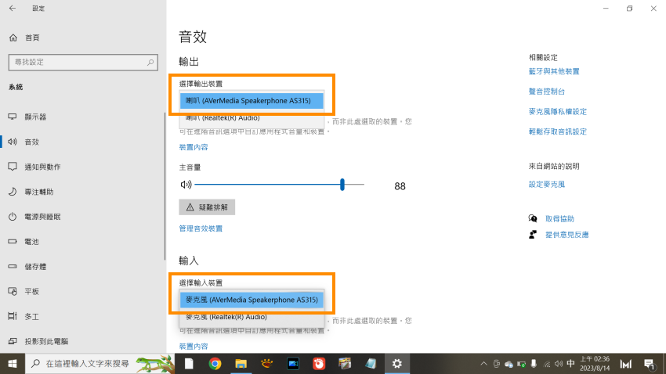The height and width of the screenshot is (374, 666).
Task: Click the battery tray icon
Action: tap(521, 365)
